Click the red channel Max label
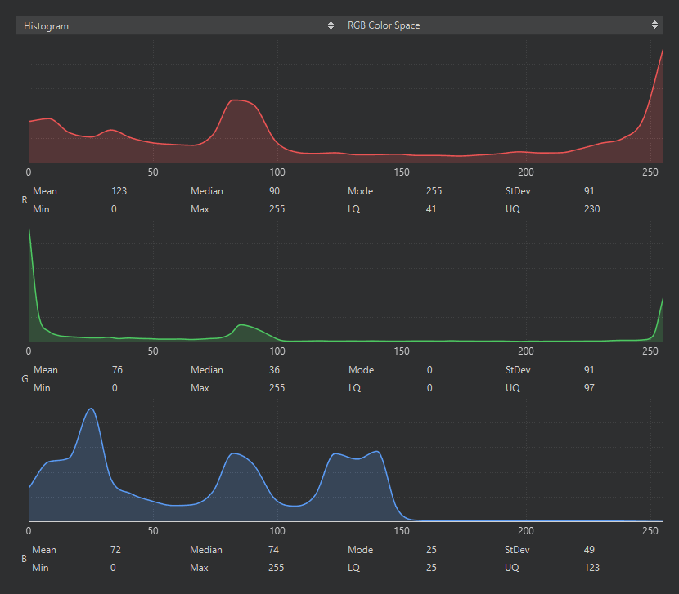The image size is (679, 594). click(200, 209)
